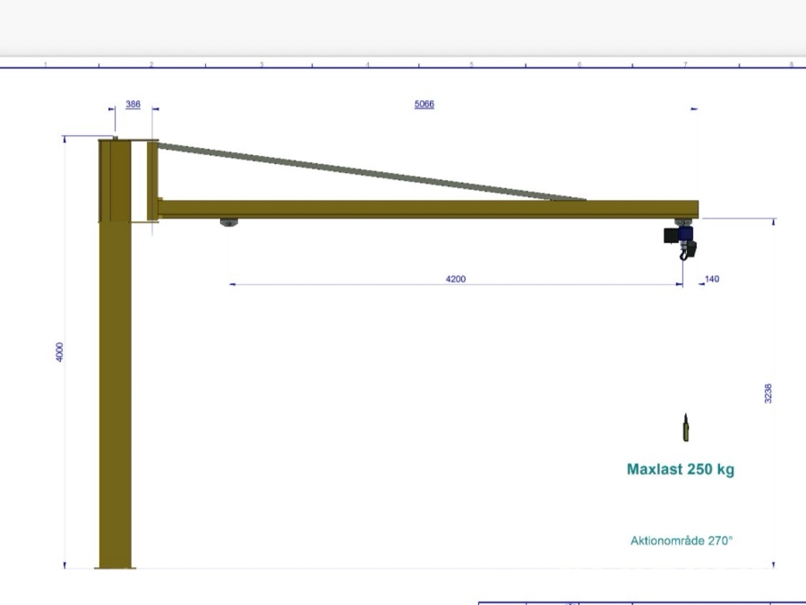
Task: Select the hanging pendant control handle
Action: tap(686, 428)
